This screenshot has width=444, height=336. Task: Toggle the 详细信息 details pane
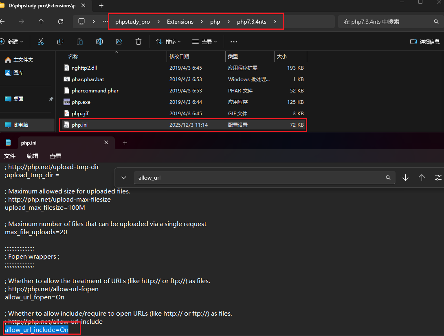point(425,42)
